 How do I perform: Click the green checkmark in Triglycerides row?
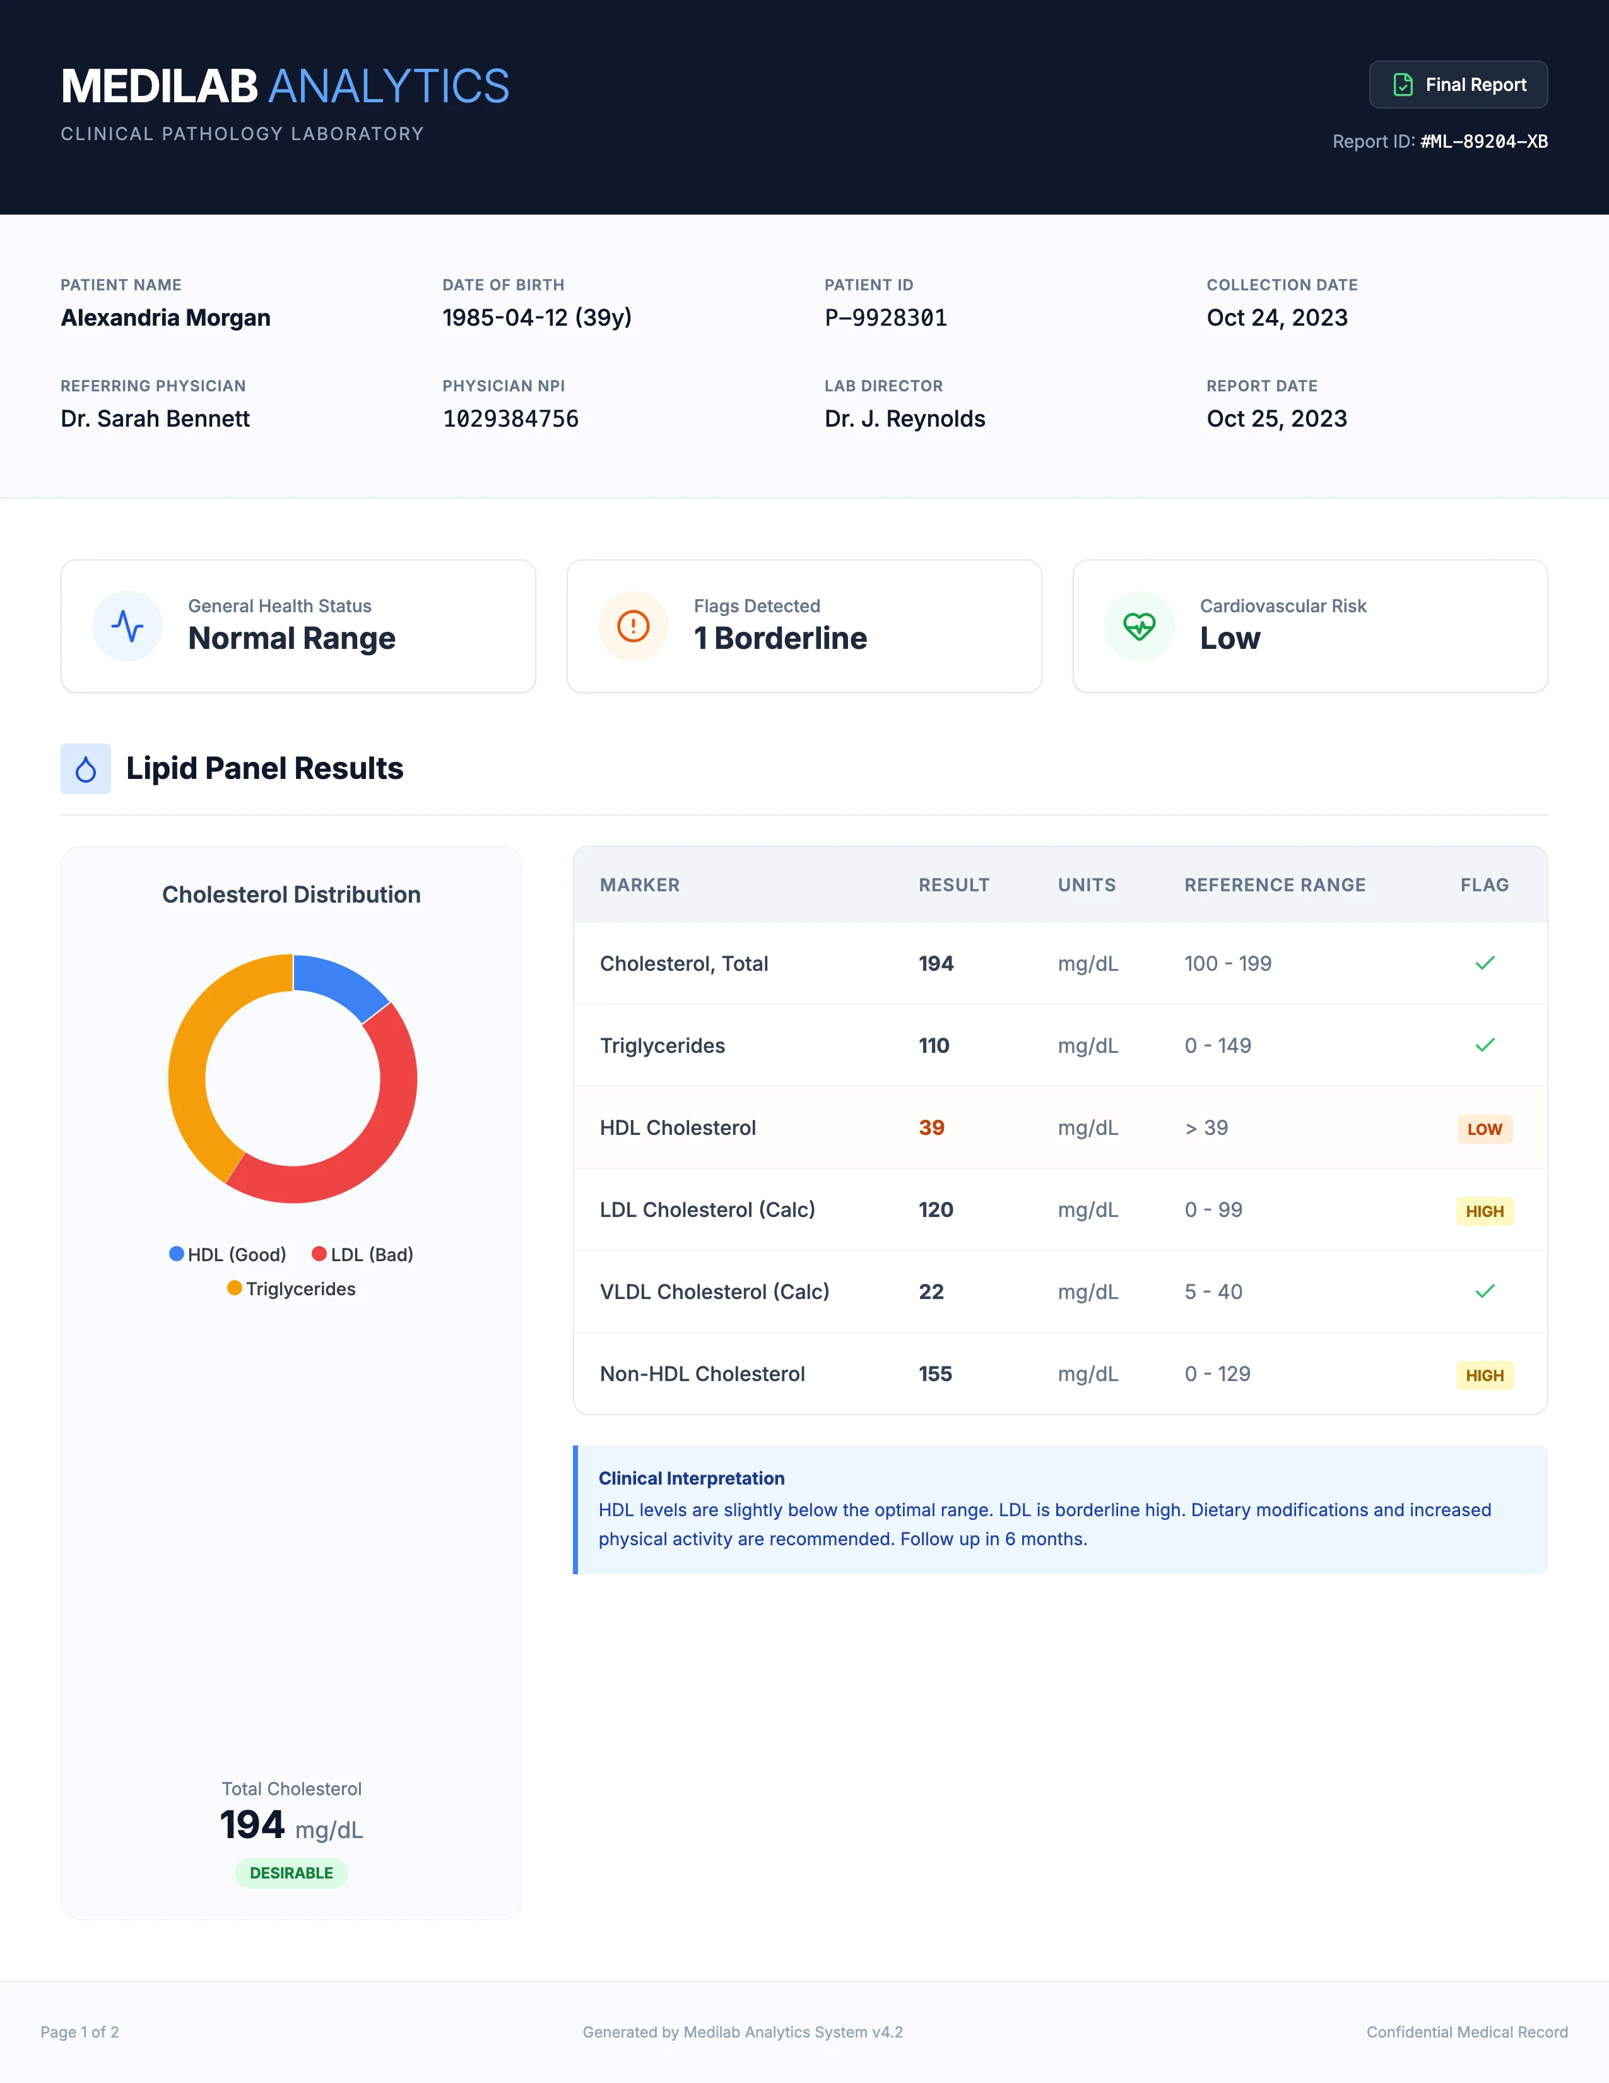[x=1484, y=1045]
